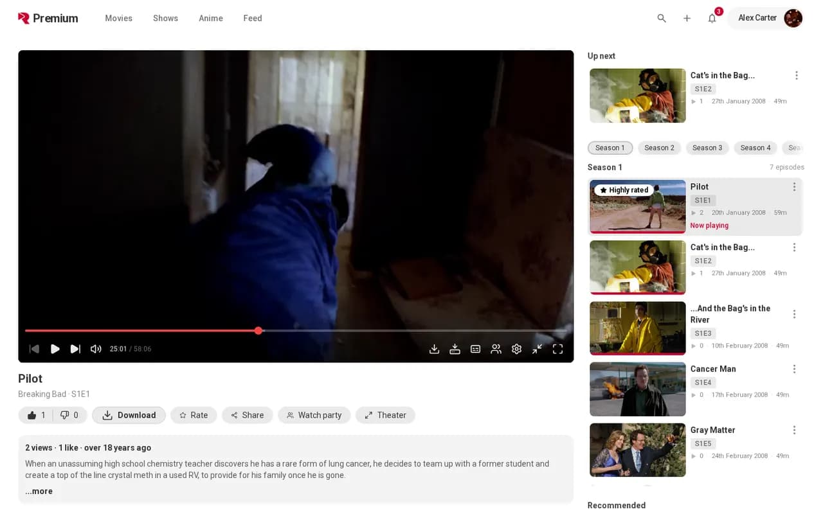Open player settings gear

(517, 349)
